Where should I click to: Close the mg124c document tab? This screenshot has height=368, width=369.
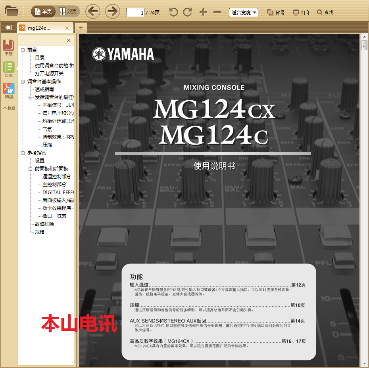point(67,28)
